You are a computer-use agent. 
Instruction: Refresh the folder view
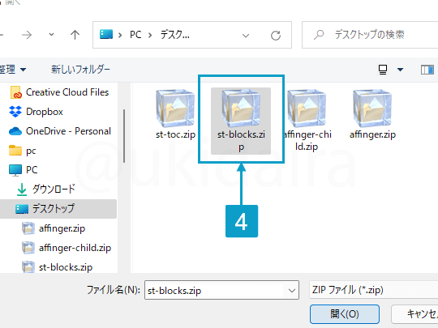(276, 36)
